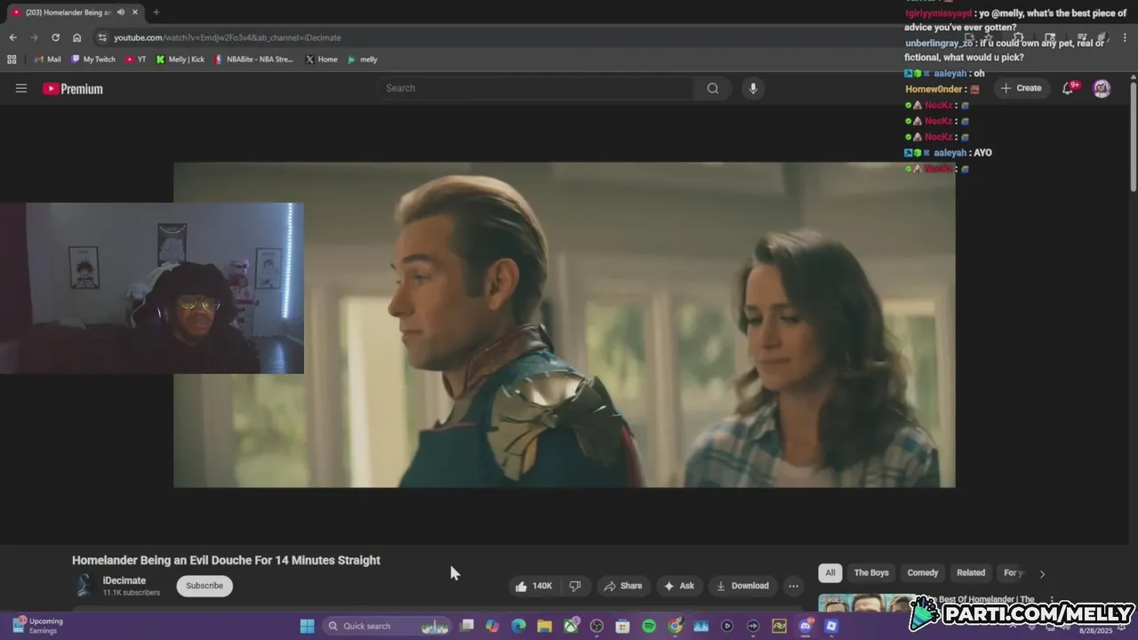1138x640 pixels.
Task: Subscribe to iDecimate channel
Action: 204,586
